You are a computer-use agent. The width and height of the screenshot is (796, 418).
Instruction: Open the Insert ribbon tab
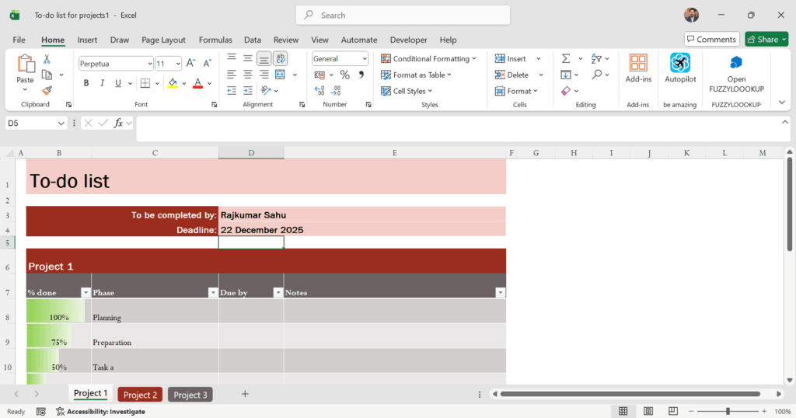[x=87, y=40]
